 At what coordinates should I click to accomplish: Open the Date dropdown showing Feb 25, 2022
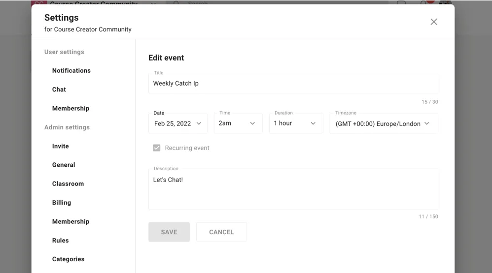pos(177,123)
